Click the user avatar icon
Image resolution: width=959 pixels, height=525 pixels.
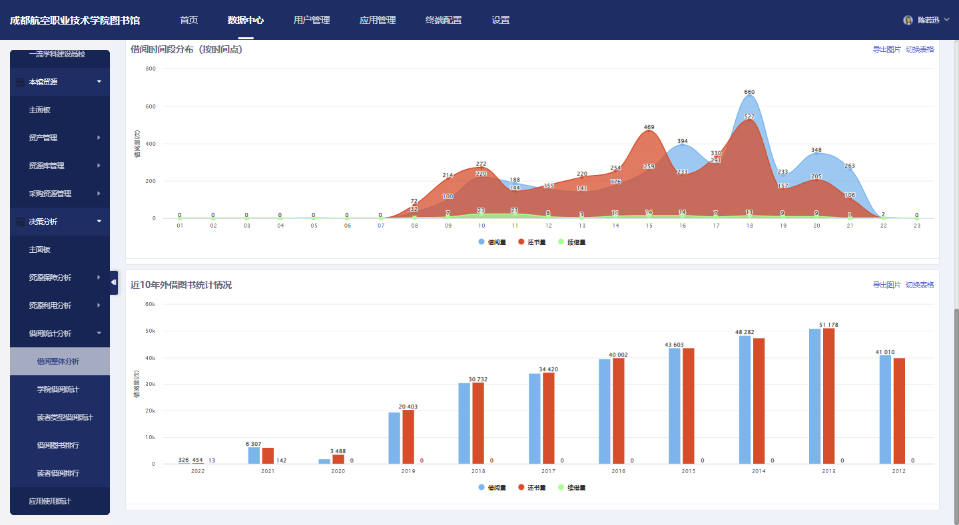point(908,20)
